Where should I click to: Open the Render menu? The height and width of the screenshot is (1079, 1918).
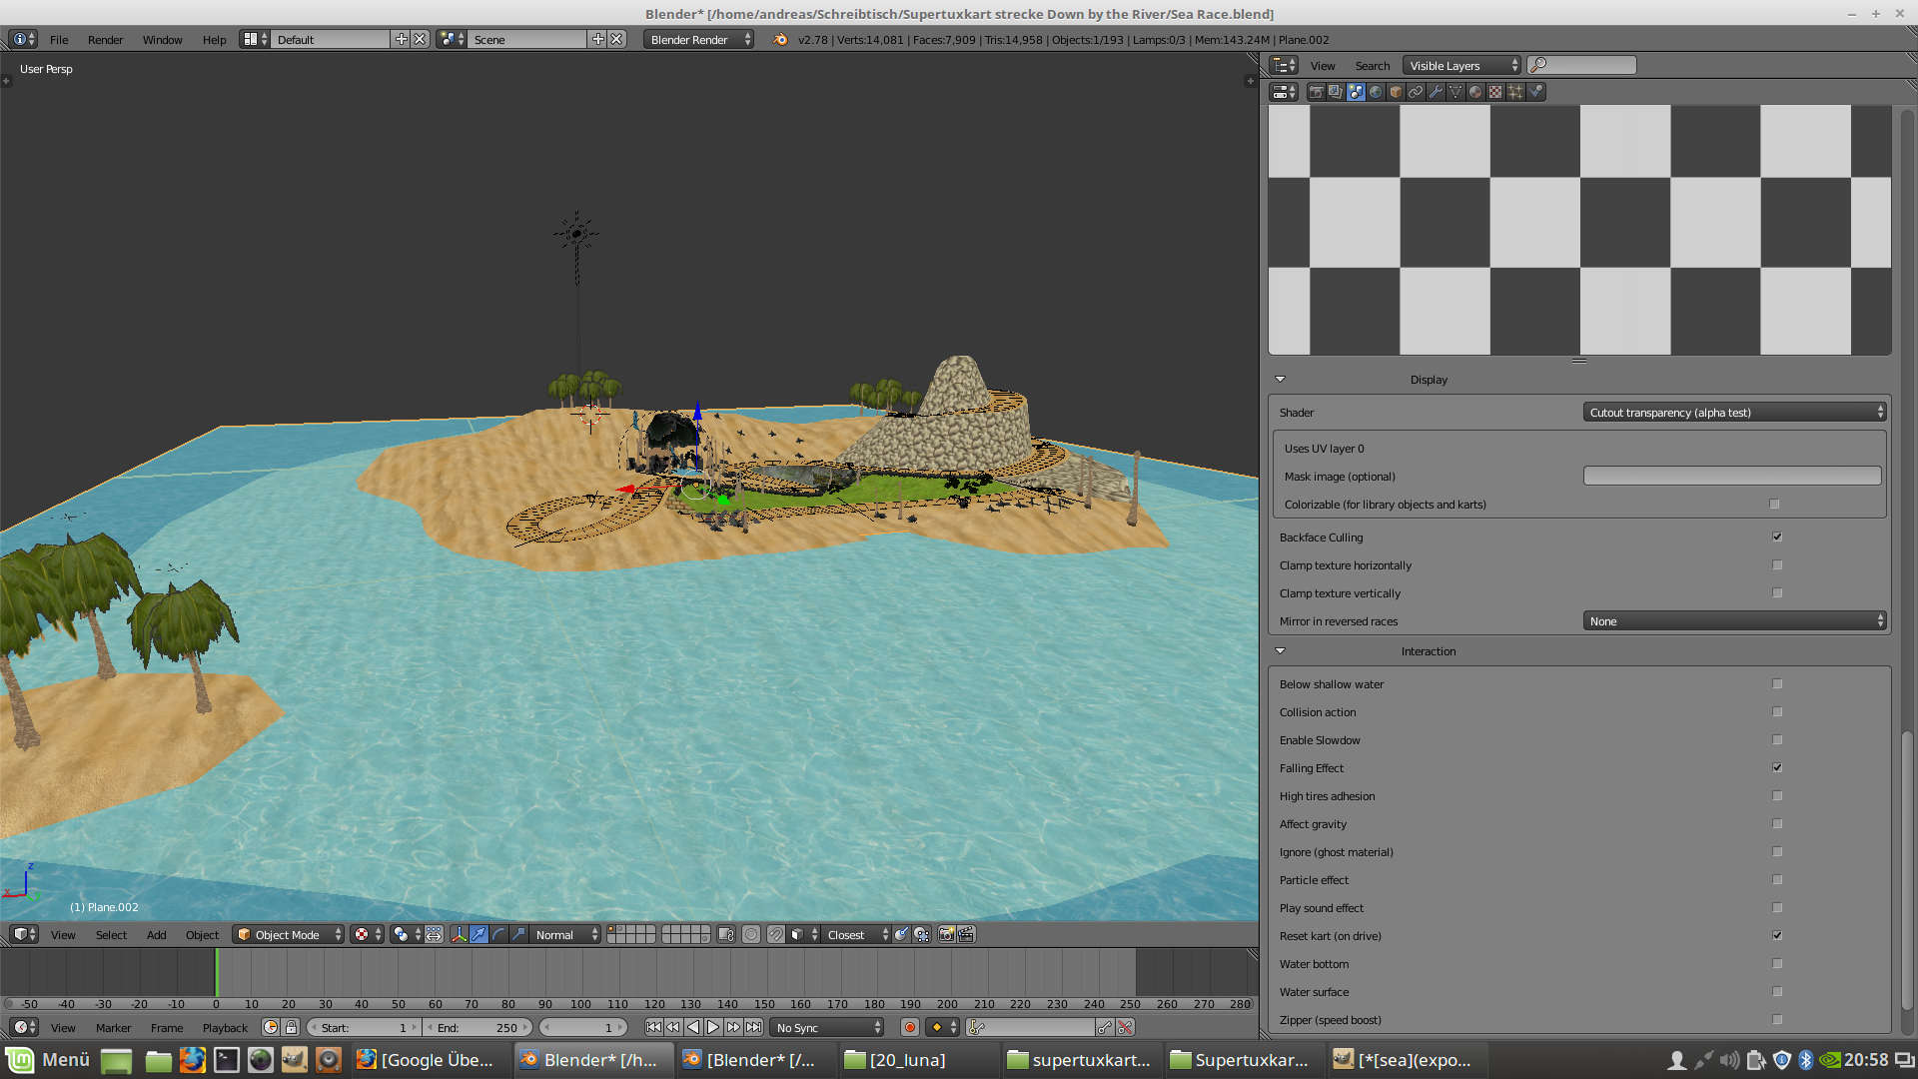105,39
